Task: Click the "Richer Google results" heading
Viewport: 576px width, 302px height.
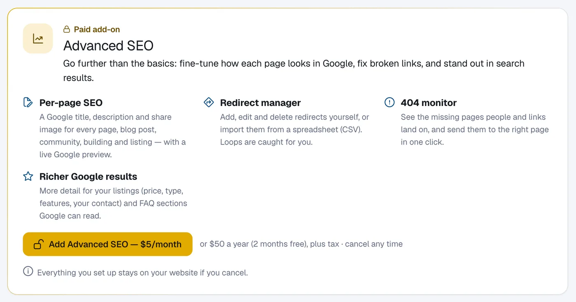Action: [88, 177]
